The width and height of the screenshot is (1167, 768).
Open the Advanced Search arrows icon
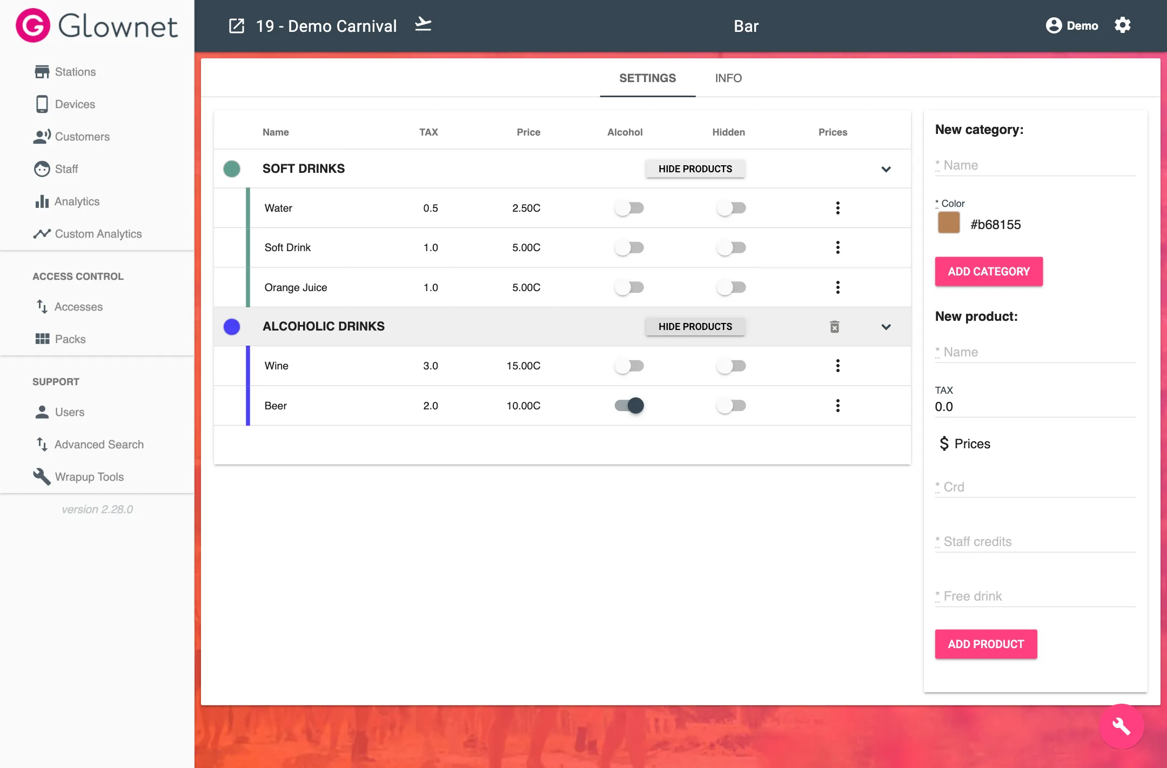pyautogui.click(x=42, y=444)
